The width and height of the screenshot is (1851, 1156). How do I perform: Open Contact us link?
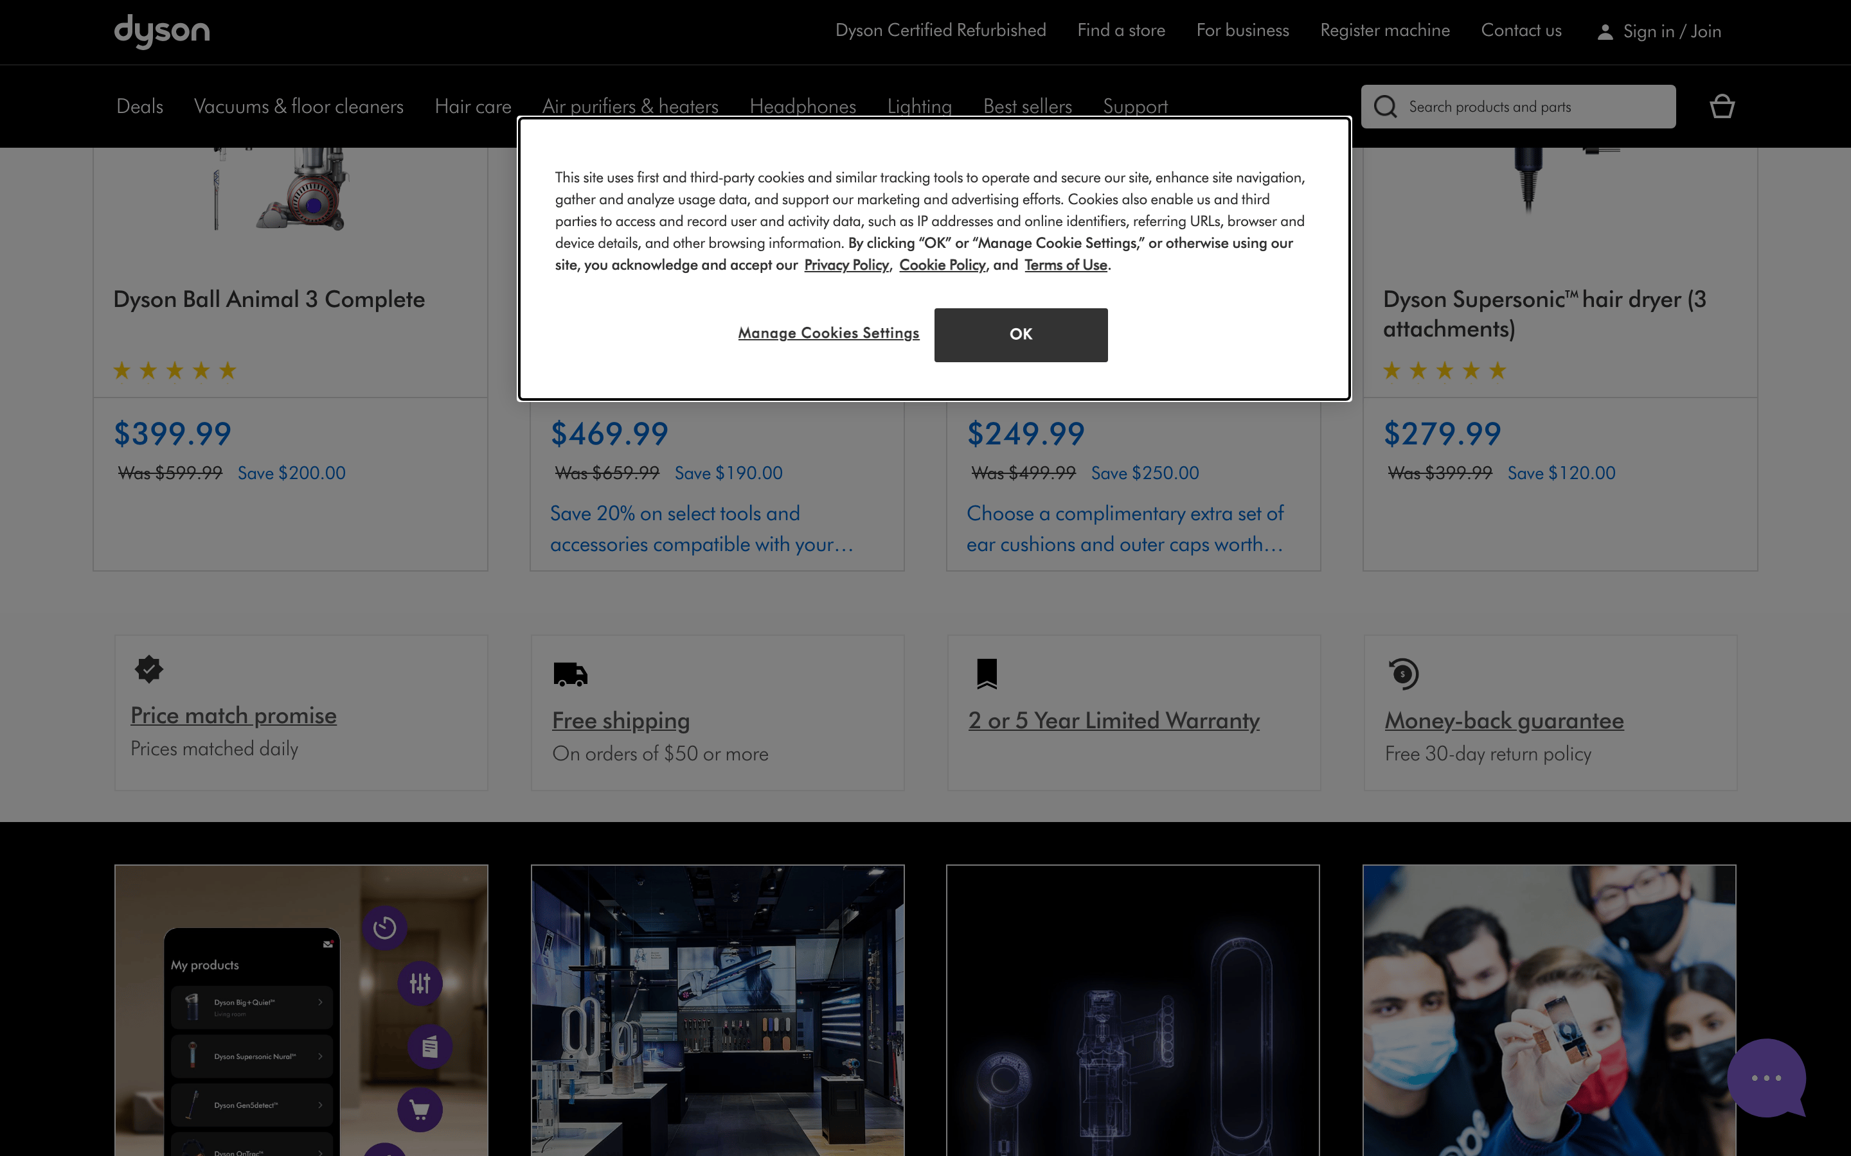tap(1521, 31)
